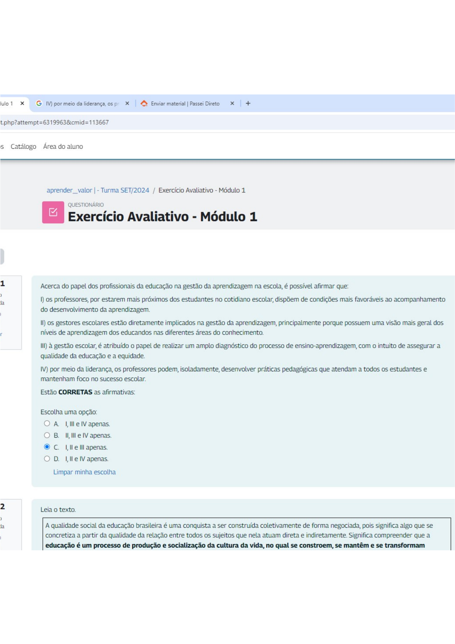The image size is (455, 644).
Task: Click statement III about gestão escolar
Action: click(240, 351)
